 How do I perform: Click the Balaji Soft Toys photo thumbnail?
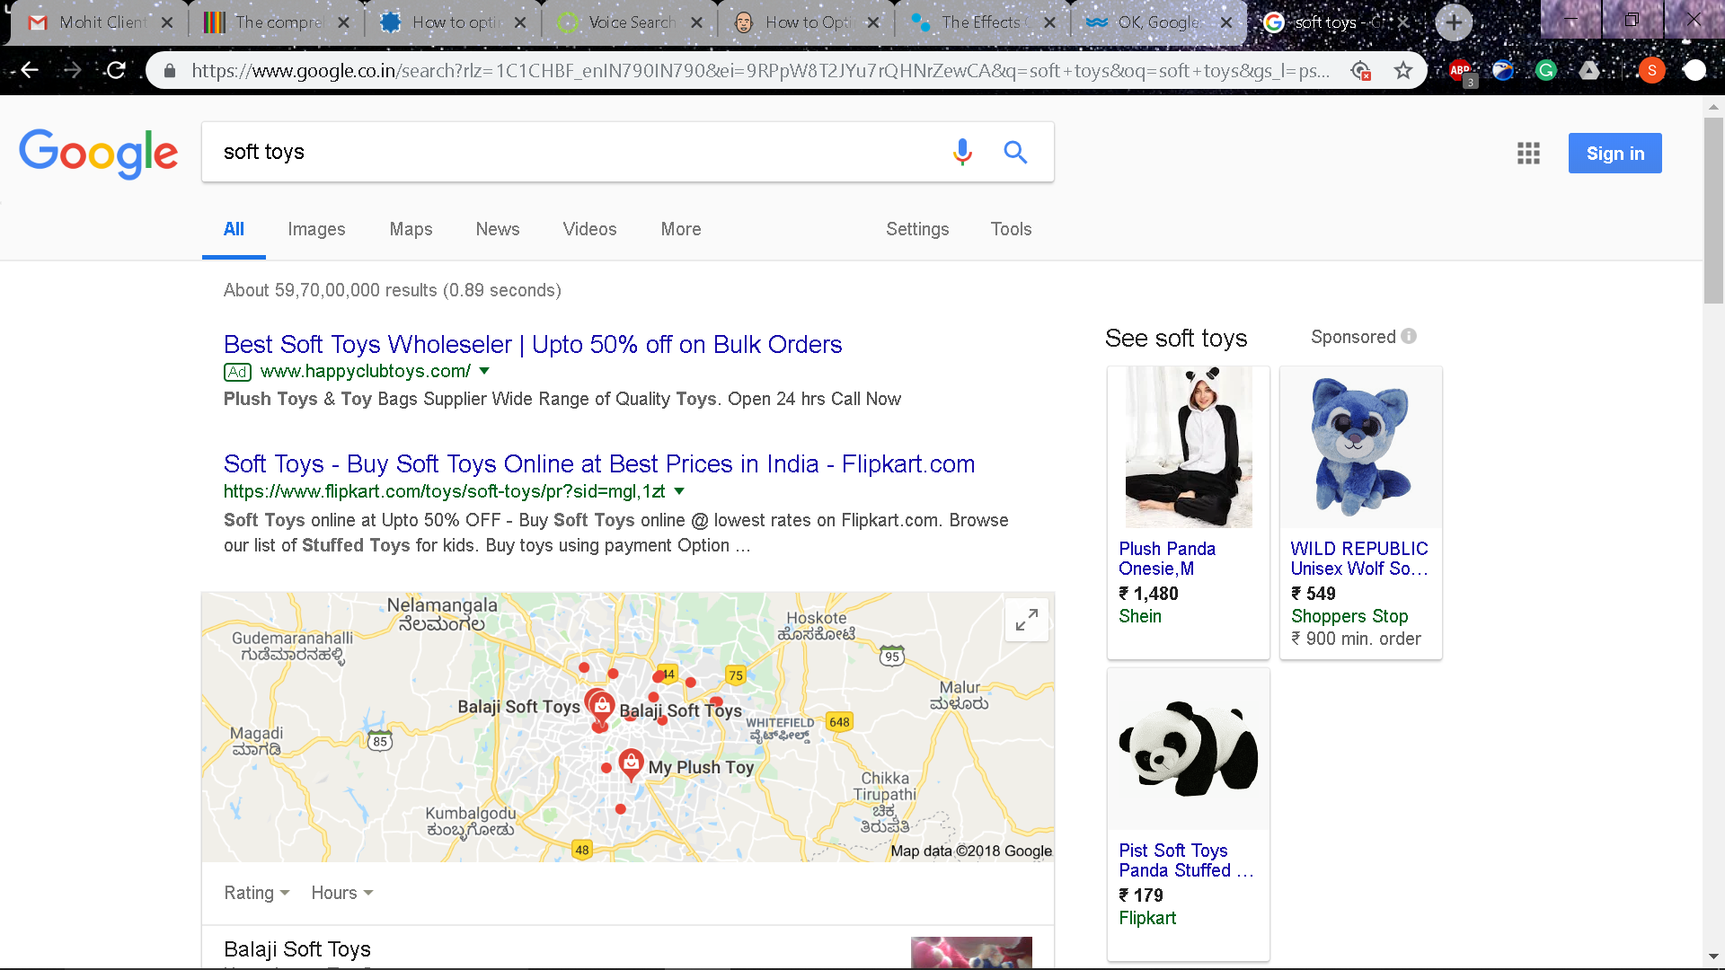[x=971, y=952]
